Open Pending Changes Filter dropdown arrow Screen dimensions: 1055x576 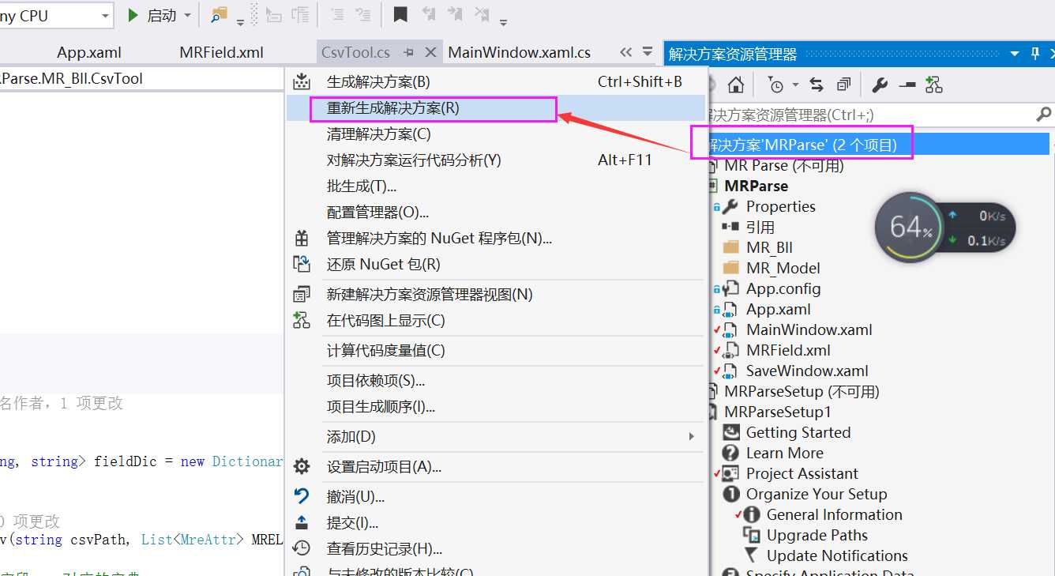pyautogui.click(x=795, y=85)
